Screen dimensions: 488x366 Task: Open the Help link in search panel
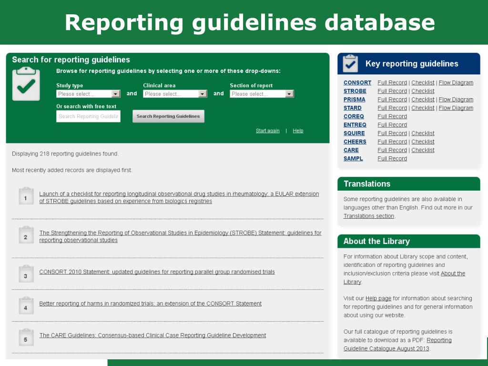tap(298, 131)
